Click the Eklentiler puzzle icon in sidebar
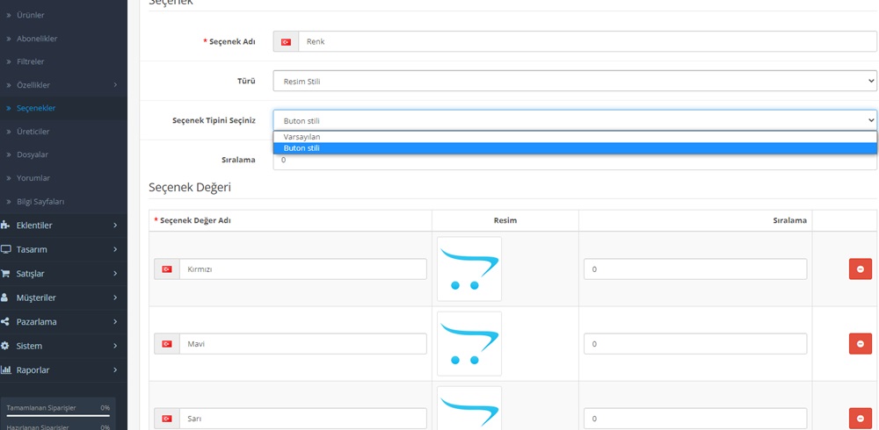Image resolution: width=879 pixels, height=430 pixels. pos(6,226)
